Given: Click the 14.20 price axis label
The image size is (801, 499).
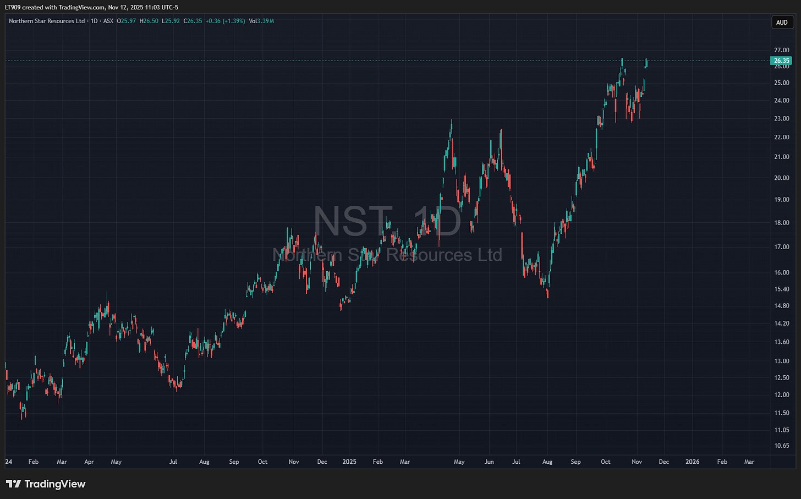Looking at the screenshot, I should click(781, 323).
